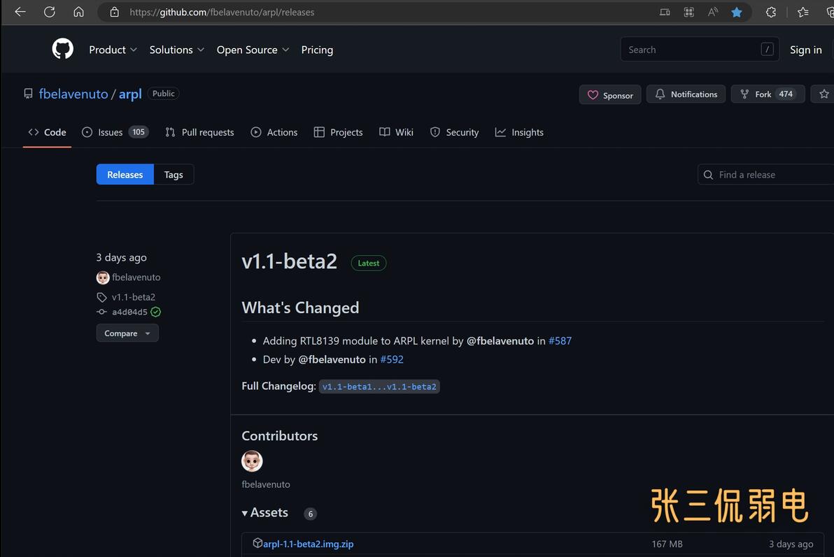The width and height of the screenshot is (834, 557).
Task: Click the read aloud icon in address bar
Action: [713, 12]
